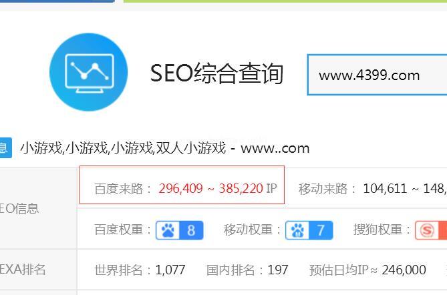Click the SEO综合查询 page heading
Screen dimensions: 447x295
tap(216, 73)
